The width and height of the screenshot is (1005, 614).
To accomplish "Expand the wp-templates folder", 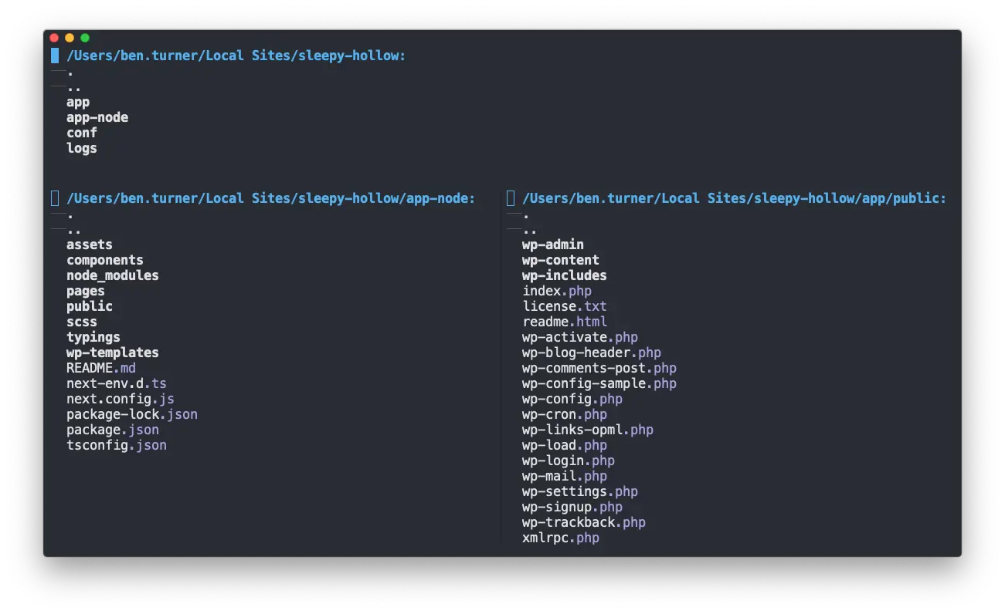I will click(113, 353).
